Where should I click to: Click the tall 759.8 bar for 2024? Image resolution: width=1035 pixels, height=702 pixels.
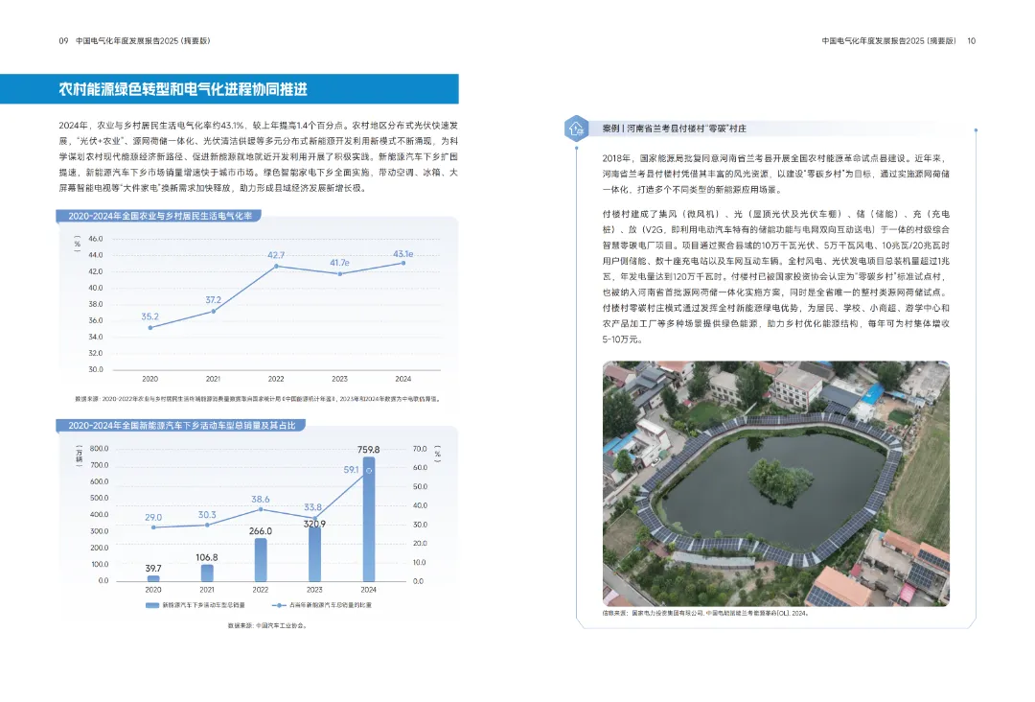click(369, 519)
